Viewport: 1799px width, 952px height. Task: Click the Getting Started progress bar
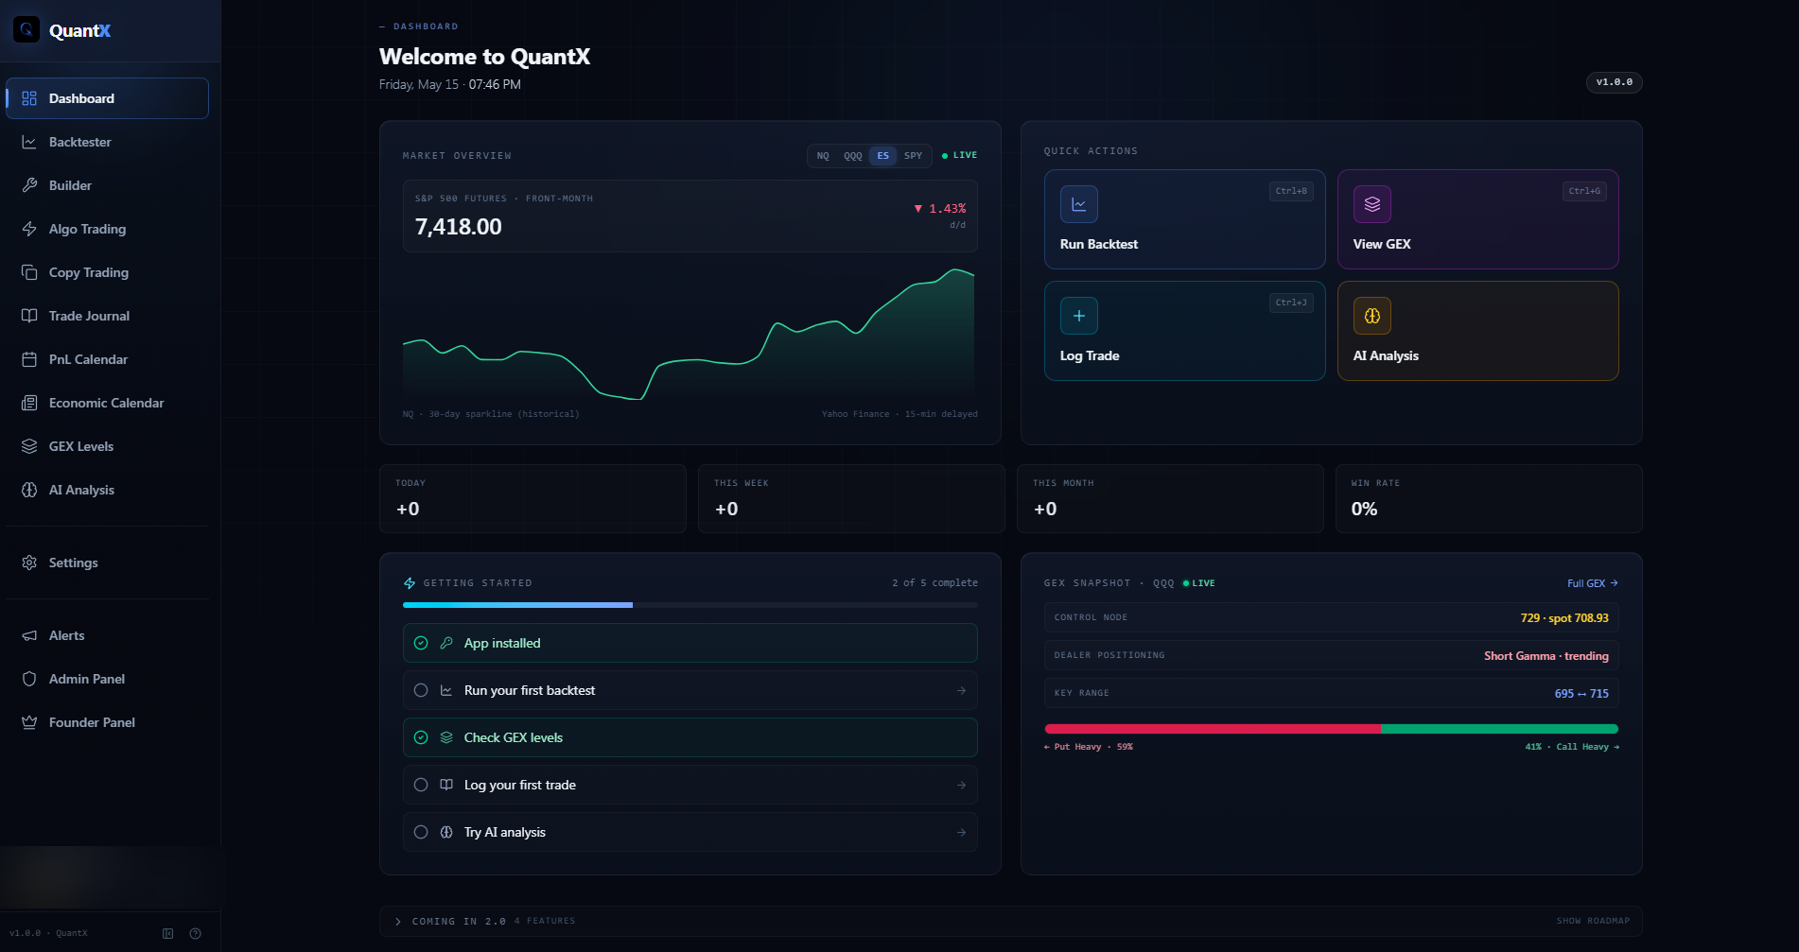click(x=690, y=605)
